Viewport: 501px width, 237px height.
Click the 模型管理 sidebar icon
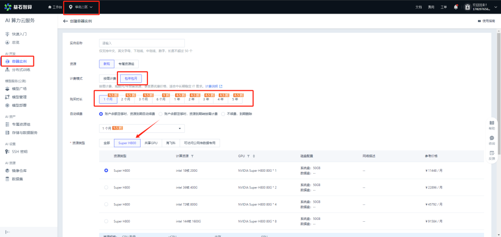(7, 97)
